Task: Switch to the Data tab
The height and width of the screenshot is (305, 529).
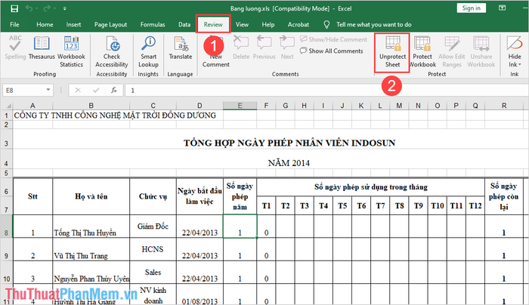Action: 184,25
